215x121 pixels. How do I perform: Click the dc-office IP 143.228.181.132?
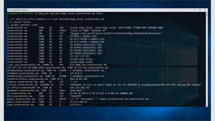(80, 88)
